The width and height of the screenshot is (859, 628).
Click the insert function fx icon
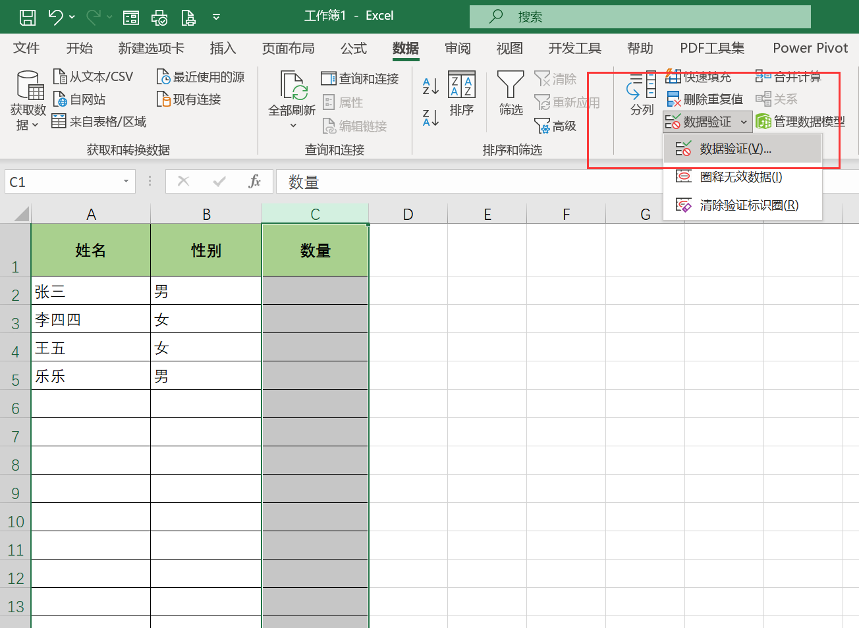[x=255, y=182]
